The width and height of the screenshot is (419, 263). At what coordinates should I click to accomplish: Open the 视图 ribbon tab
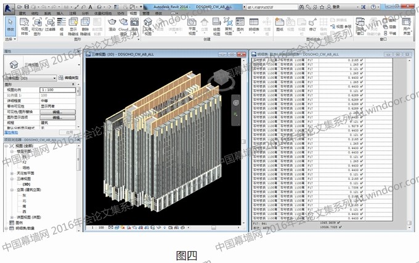click(x=134, y=12)
